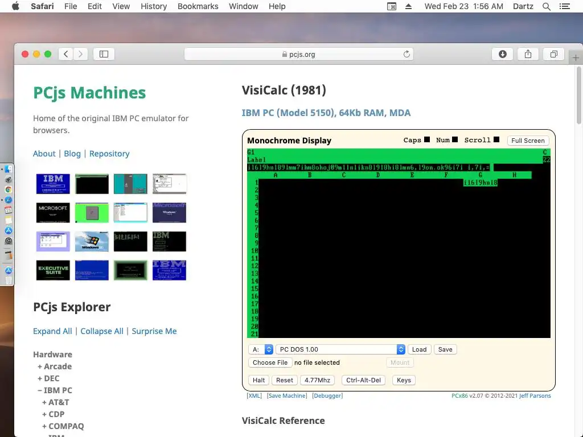Open the View menu

[x=121, y=6]
